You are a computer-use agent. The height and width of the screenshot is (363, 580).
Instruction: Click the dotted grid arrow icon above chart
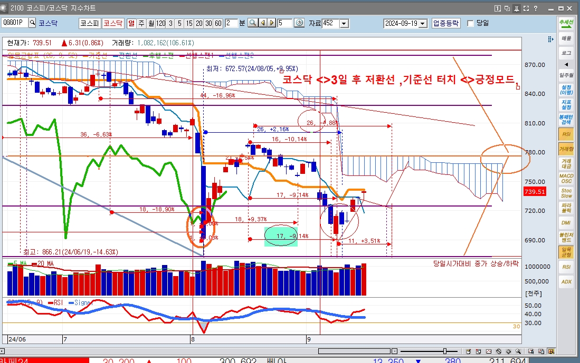pyautogui.click(x=550, y=39)
